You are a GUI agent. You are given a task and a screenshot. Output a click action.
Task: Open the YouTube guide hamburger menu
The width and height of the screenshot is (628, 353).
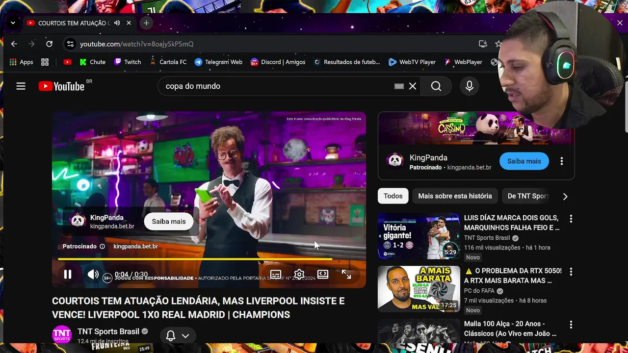click(21, 86)
